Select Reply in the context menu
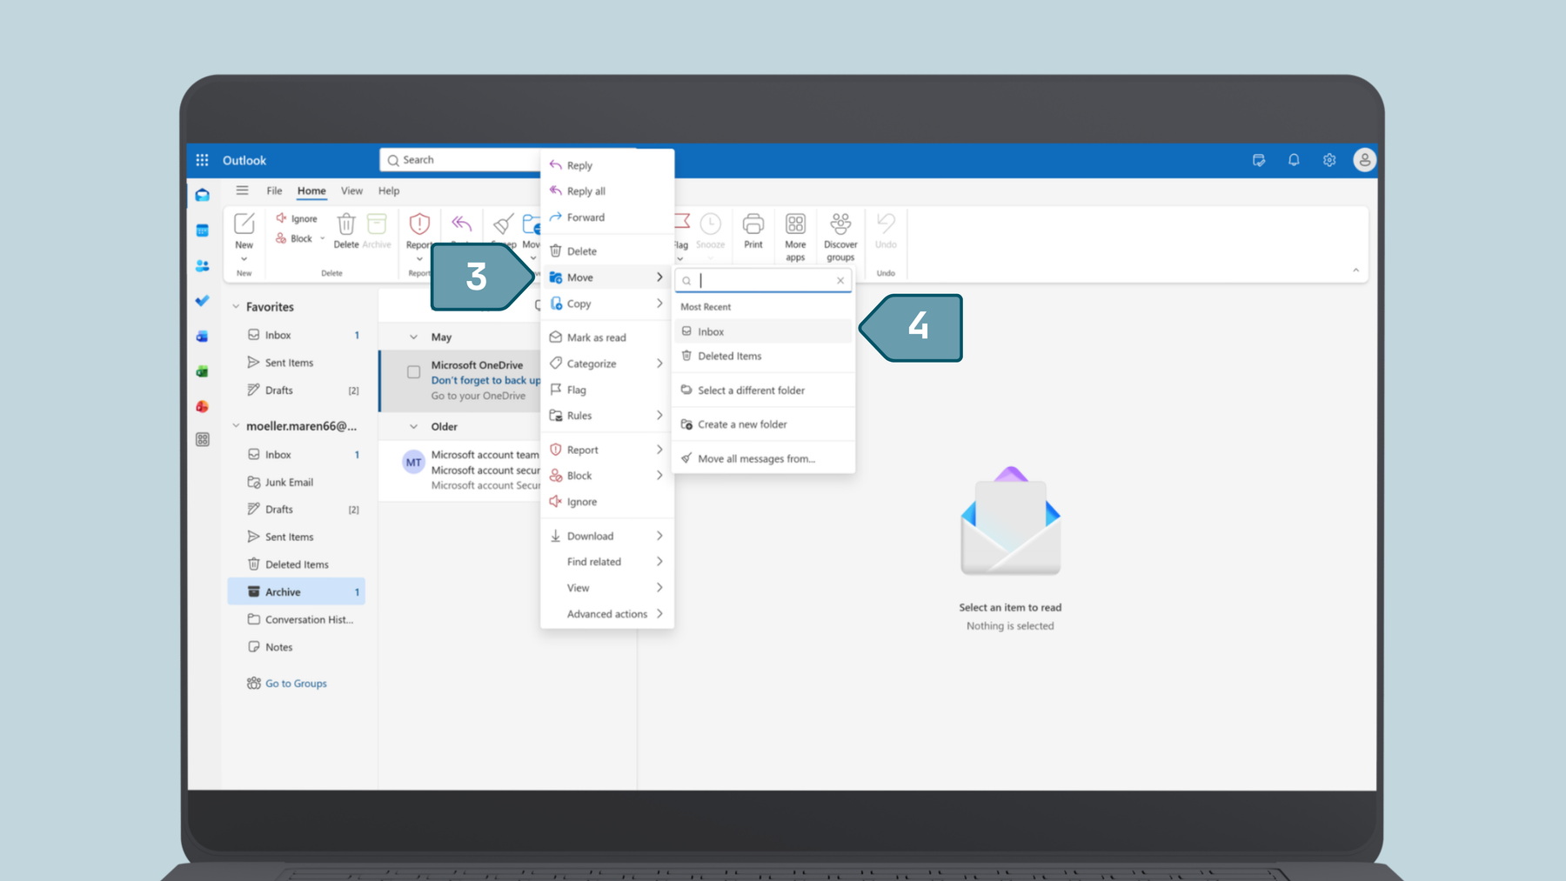The height and width of the screenshot is (881, 1566). point(607,165)
